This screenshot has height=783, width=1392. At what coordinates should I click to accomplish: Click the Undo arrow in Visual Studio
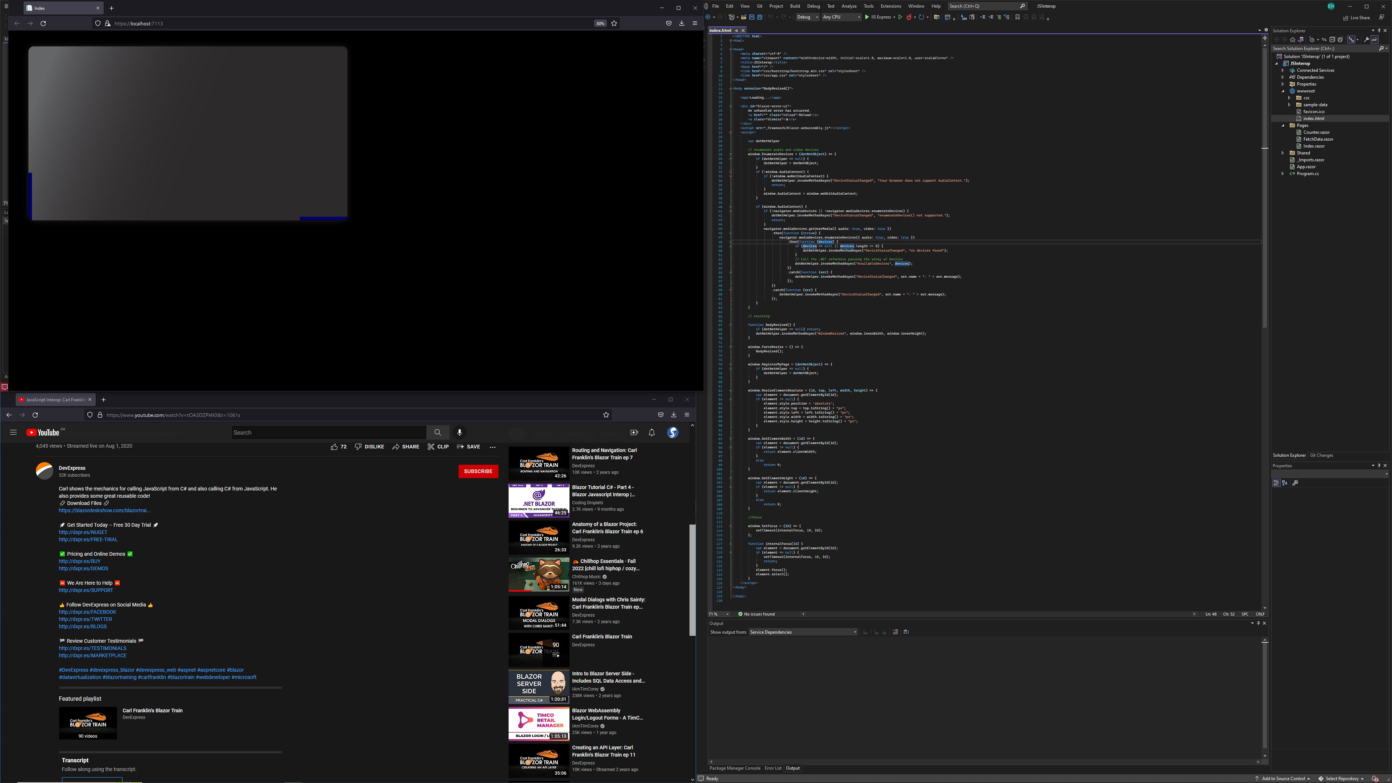771,17
